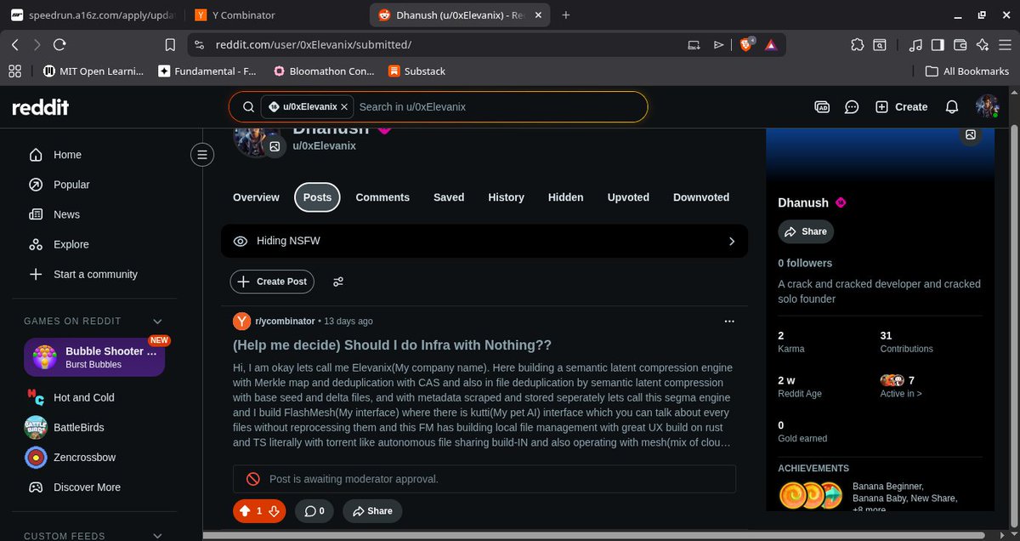The height and width of the screenshot is (541, 1020).
Task: Share the profile via Share button
Action: (805, 231)
